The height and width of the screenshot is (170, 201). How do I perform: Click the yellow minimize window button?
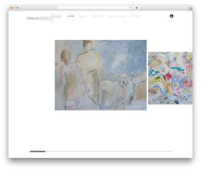pyautogui.click(x=14, y=8)
